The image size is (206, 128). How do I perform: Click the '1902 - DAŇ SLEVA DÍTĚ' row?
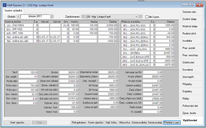[x=147, y=61]
